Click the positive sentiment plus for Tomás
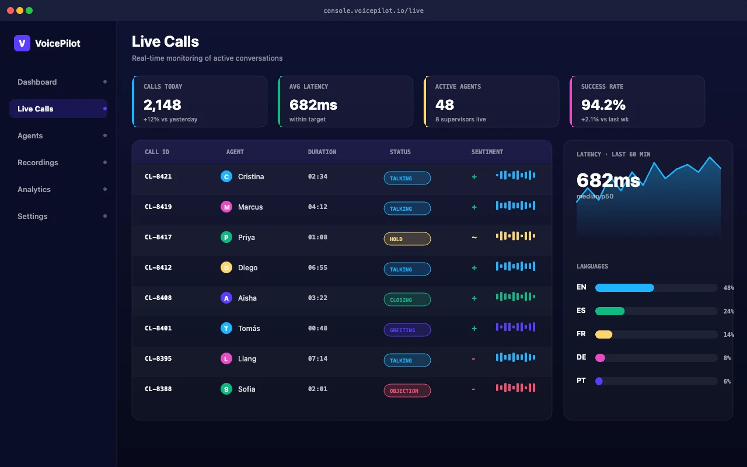This screenshot has height=467, width=747. click(474, 328)
